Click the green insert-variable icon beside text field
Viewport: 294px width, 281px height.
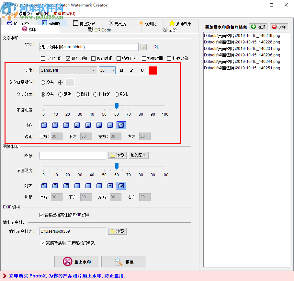click(143, 47)
